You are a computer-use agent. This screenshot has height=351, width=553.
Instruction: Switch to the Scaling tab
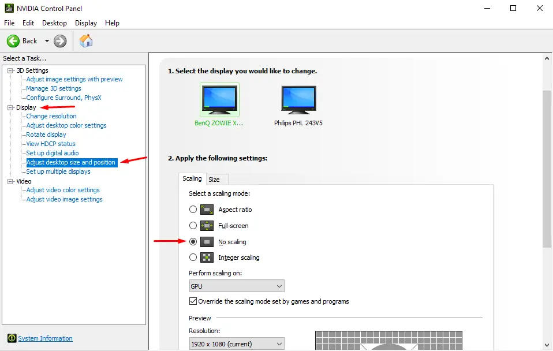click(192, 178)
